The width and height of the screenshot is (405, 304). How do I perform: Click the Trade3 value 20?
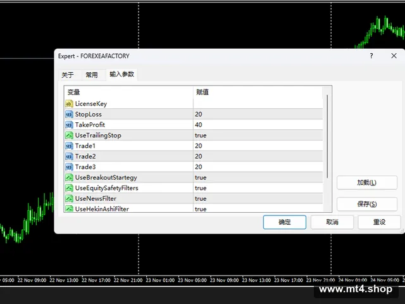coord(198,167)
